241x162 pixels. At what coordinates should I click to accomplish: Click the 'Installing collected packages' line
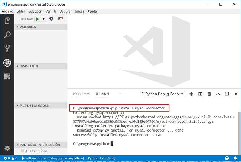click(119, 126)
